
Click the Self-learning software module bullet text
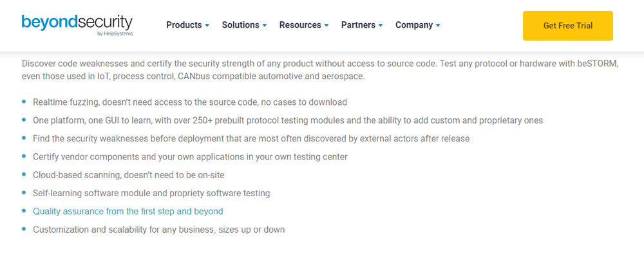click(x=151, y=193)
